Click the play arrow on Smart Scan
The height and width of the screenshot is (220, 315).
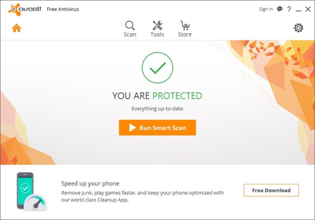tap(132, 128)
